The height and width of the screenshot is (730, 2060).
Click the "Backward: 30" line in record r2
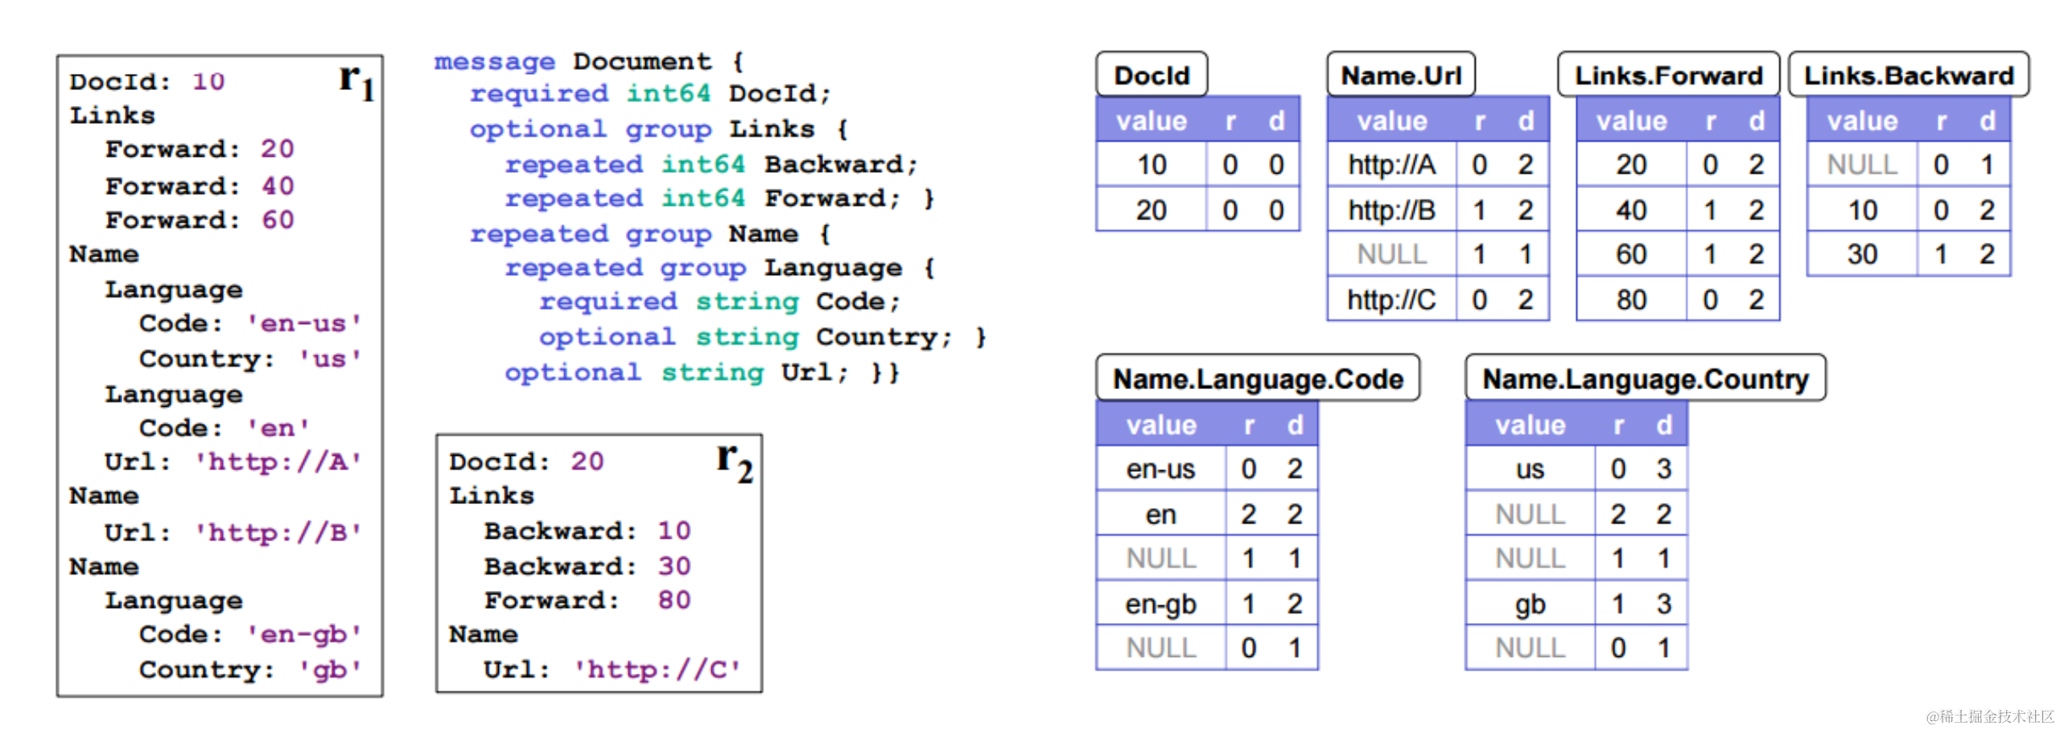coord(587,566)
